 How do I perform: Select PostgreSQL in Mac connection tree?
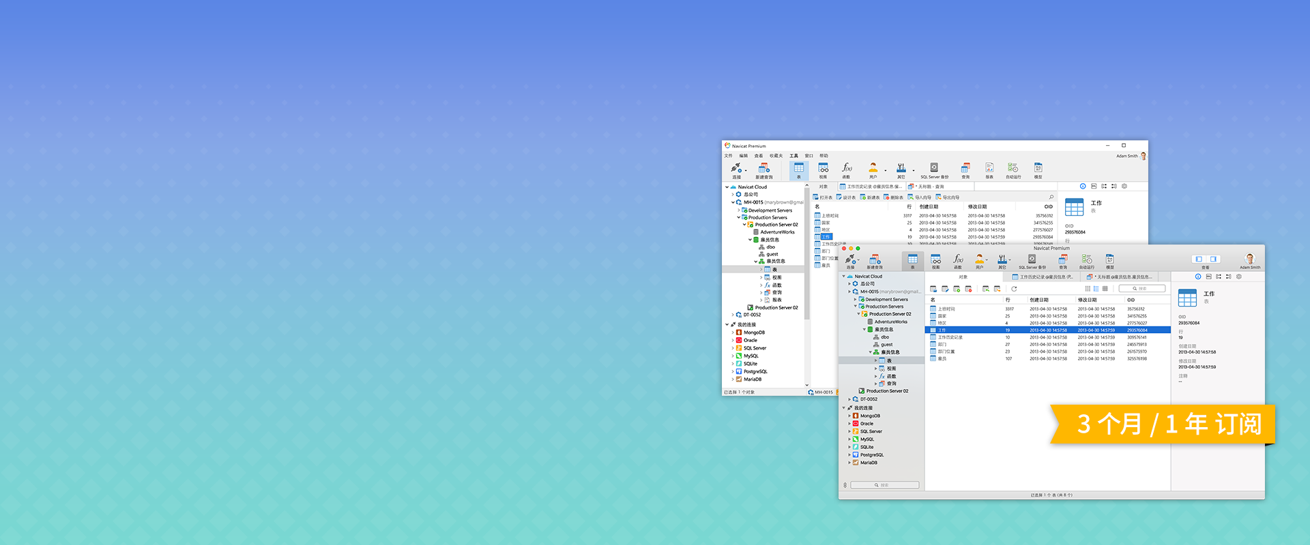click(871, 455)
